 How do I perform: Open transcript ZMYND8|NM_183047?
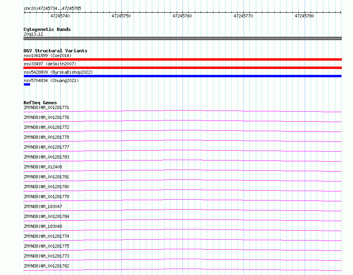click(43, 206)
